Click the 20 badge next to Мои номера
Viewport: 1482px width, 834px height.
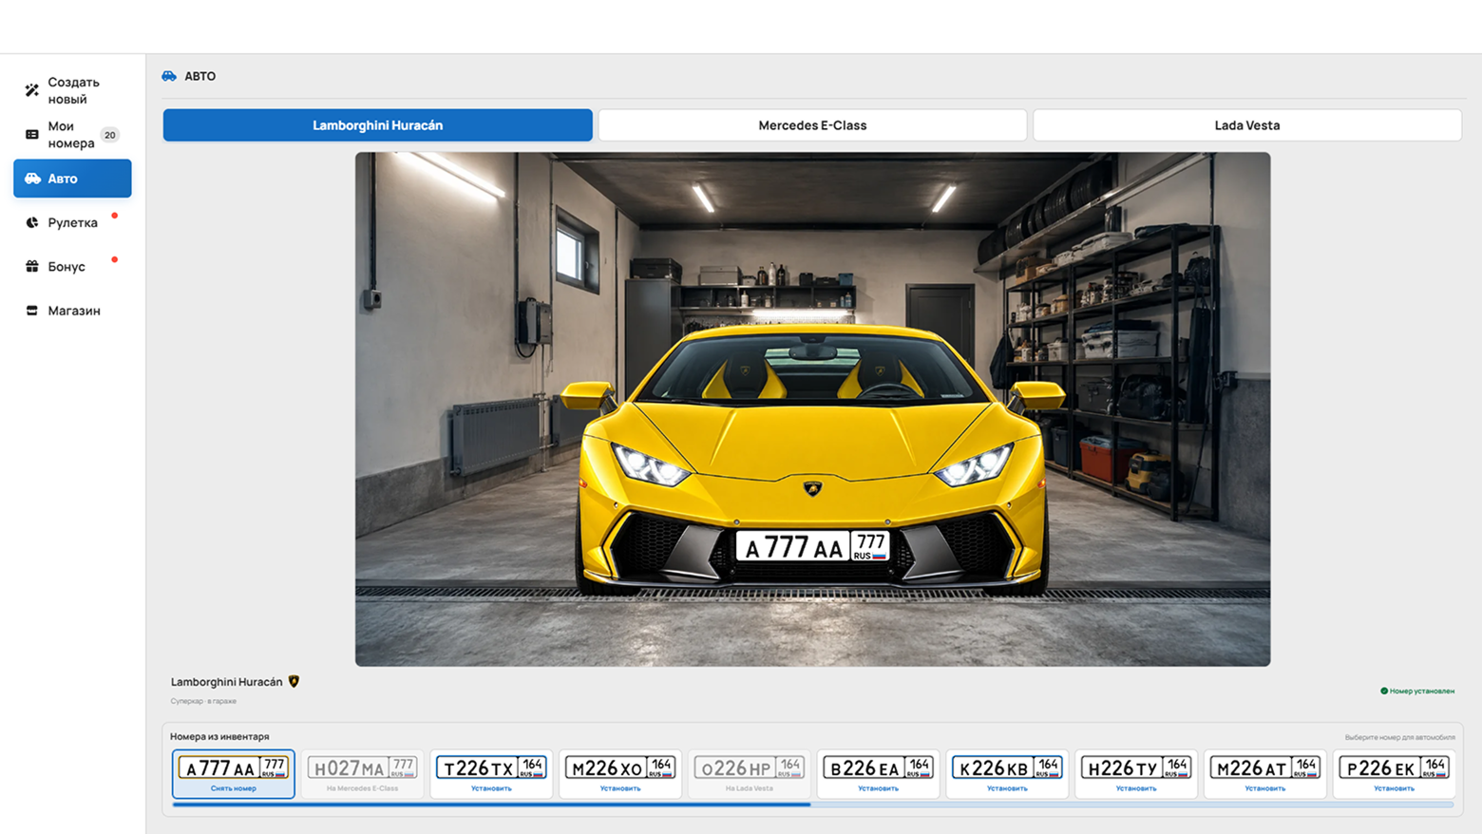(x=110, y=135)
